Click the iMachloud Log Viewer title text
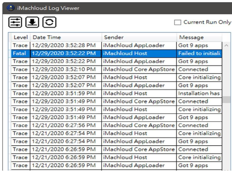The width and height of the screenshot is (232, 171). pyautogui.click(x=48, y=8)
